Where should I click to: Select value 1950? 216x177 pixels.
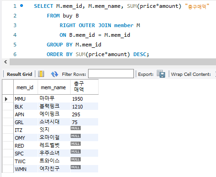click(84, 99)
